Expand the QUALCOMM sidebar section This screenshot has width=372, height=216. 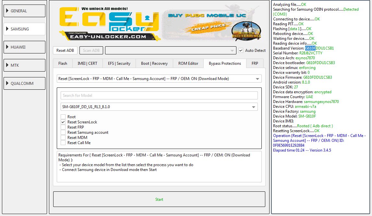(x=24, y=83)
